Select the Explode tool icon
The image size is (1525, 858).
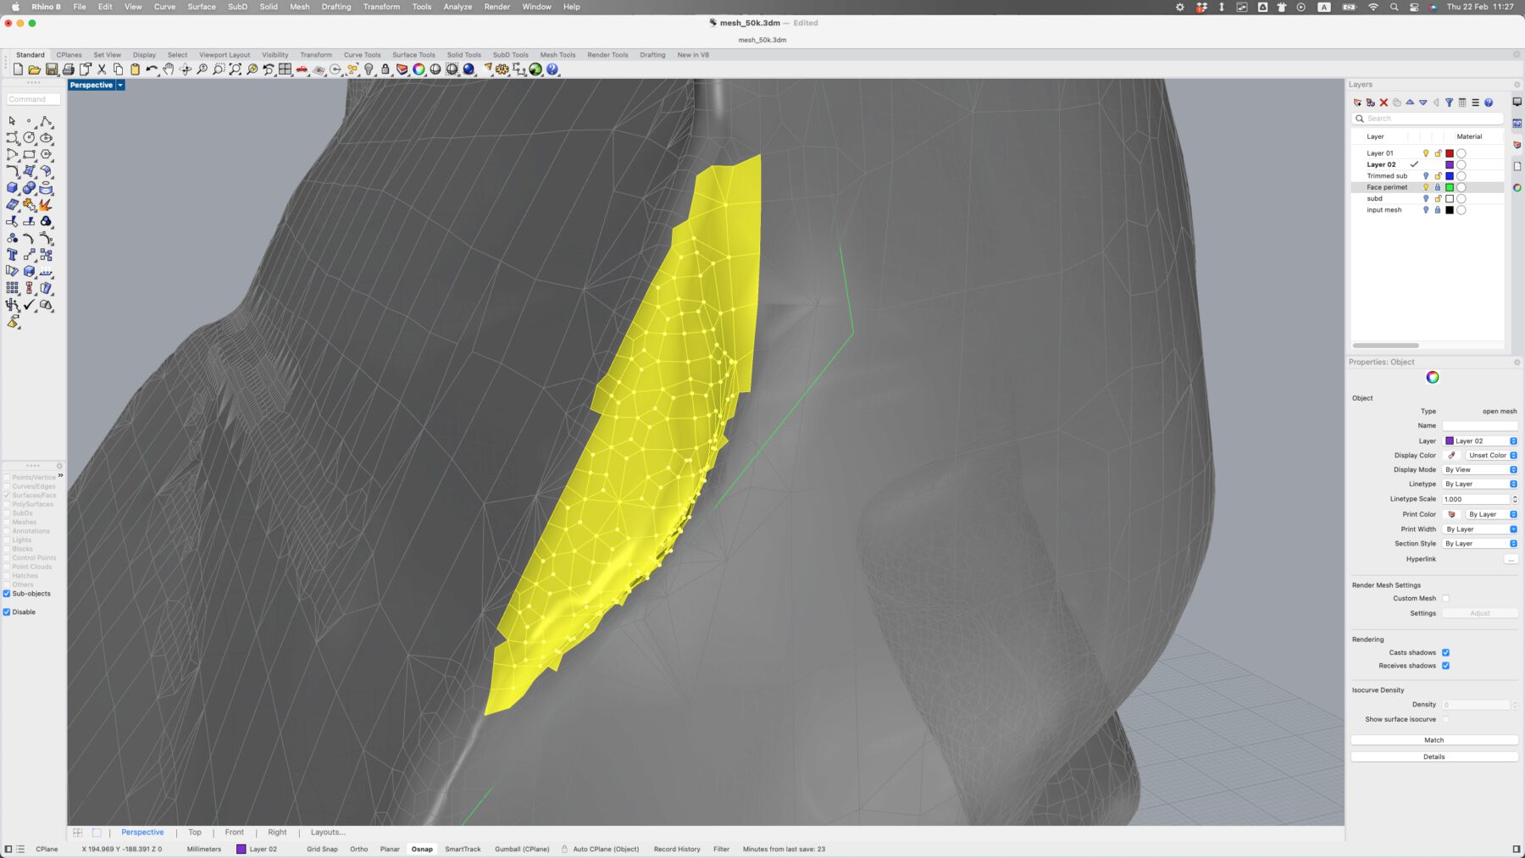point(46,204)
